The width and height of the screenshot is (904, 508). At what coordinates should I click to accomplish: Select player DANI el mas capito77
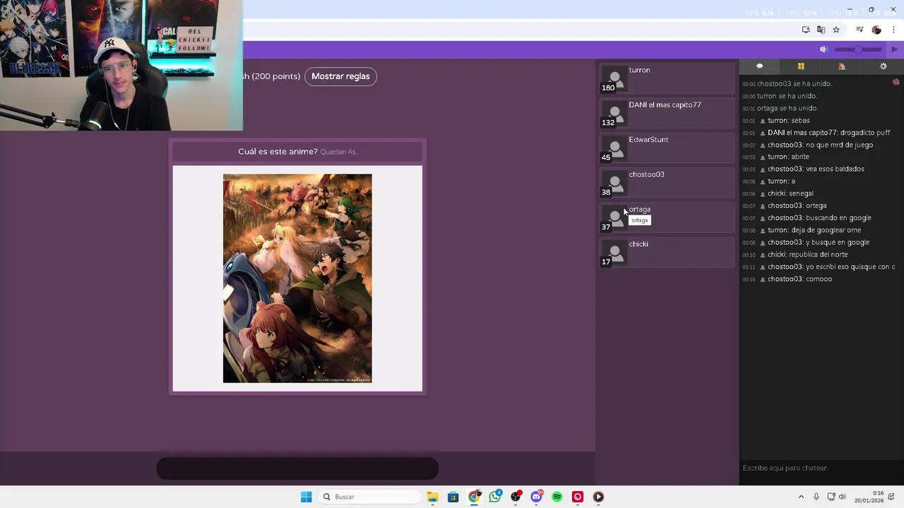click(667, 113)
